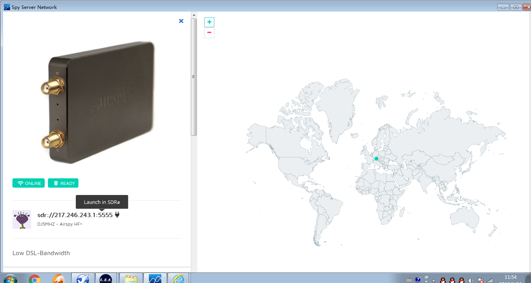Click the ONLINE status badge
Image resolution: width=531 pixels, height=283 pixels.
pyautogui.click(x=28, y=183)
